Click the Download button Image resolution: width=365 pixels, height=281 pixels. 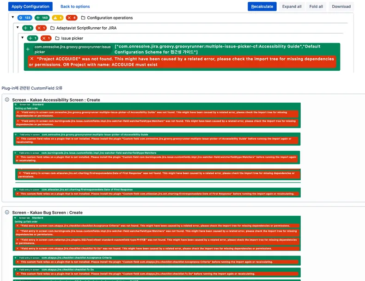[x=341, y=6]
